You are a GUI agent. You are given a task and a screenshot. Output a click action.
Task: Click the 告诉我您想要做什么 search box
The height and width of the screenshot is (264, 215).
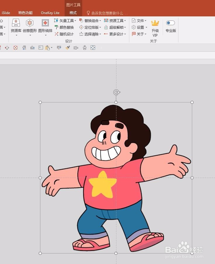[x=107, y=13]
